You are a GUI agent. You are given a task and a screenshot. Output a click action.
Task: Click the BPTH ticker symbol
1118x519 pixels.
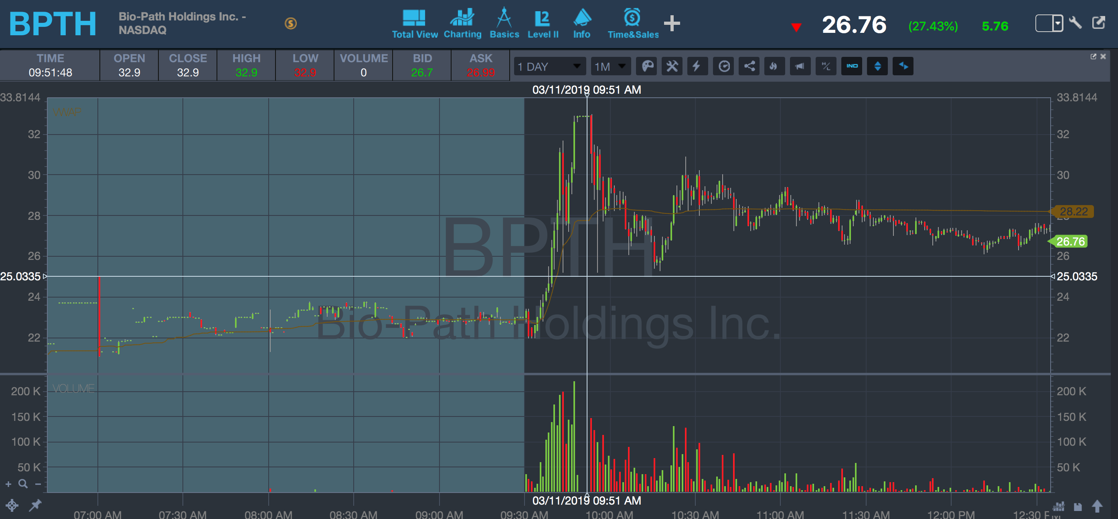(x=53, y=24)
